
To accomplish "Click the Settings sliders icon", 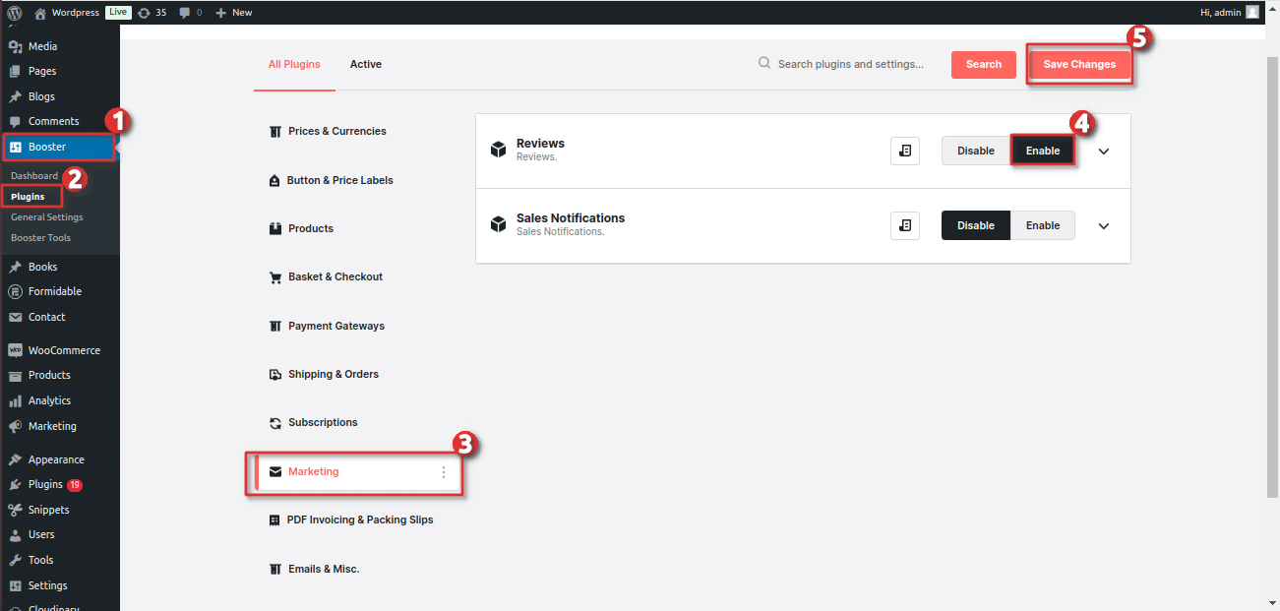I will click(x=15, y=585).
